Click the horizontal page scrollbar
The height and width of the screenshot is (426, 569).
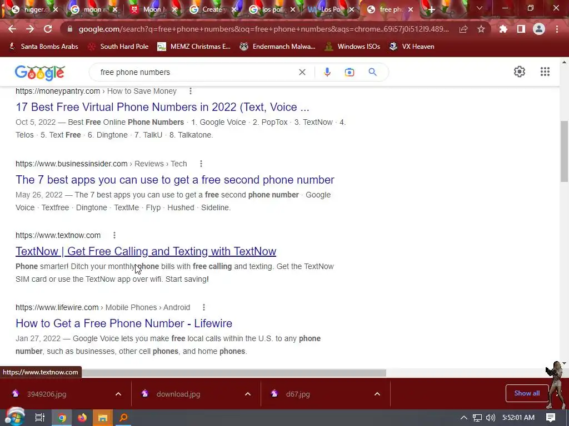coord(234,373)
